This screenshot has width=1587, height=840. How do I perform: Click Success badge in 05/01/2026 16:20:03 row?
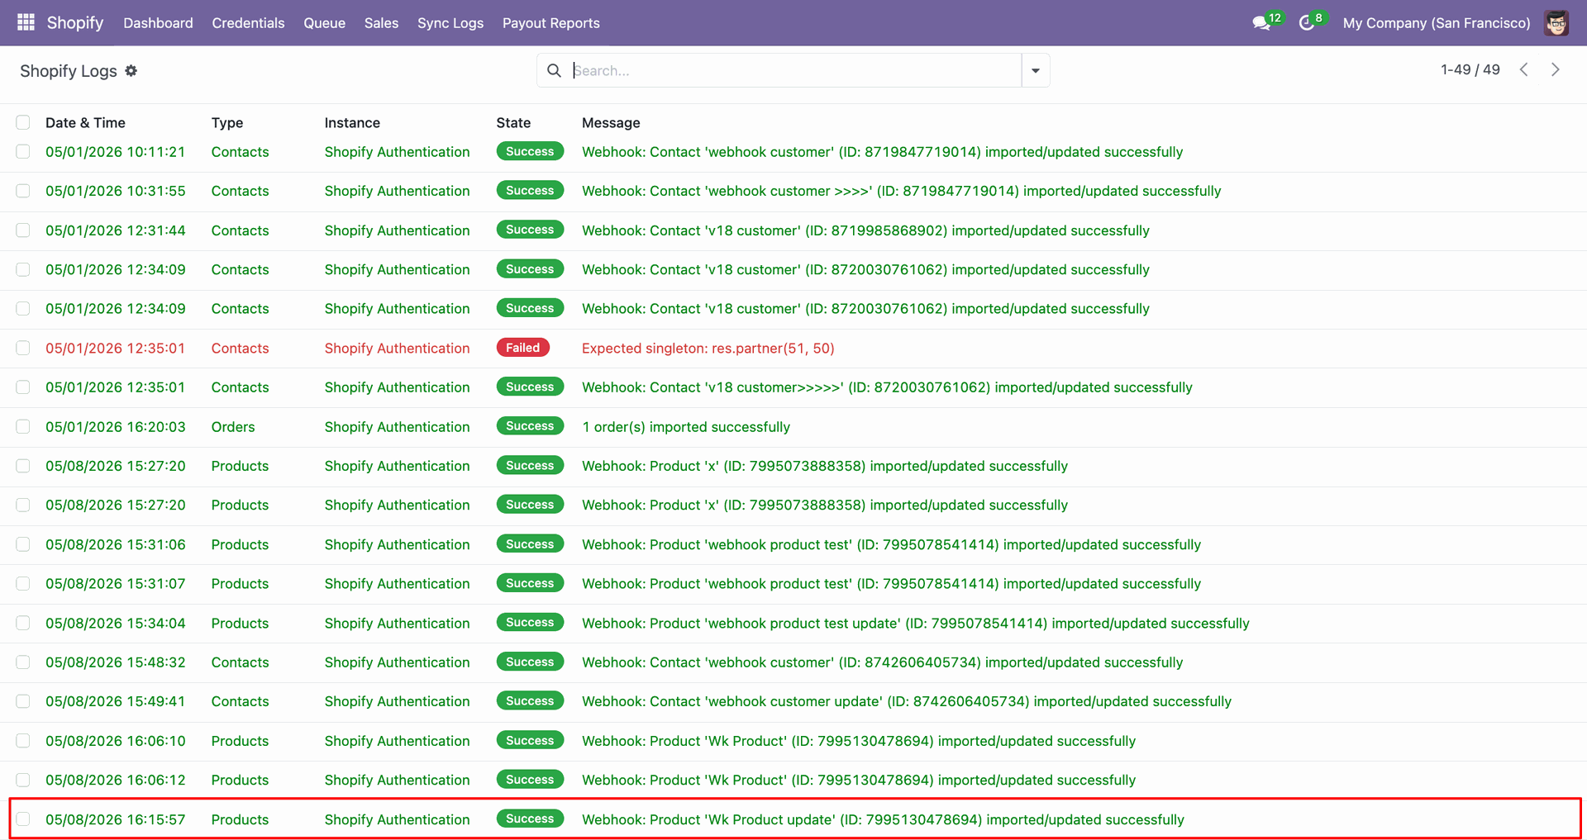point(530,426)
